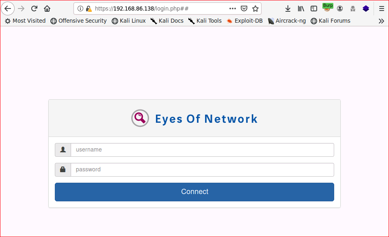Image resolution: width=389 pixels, height=237 pixels.
Task: Open the Firefox hamburger menu
Action: [x=382, y=9]
